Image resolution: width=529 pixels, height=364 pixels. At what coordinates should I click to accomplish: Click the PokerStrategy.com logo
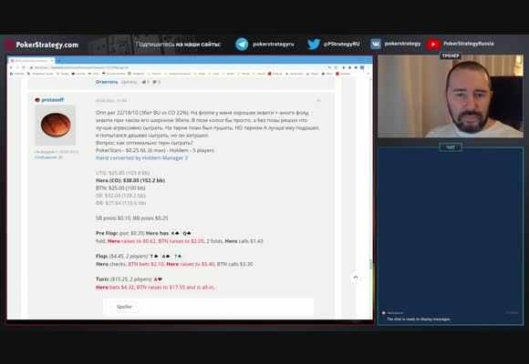pos(42,45)
